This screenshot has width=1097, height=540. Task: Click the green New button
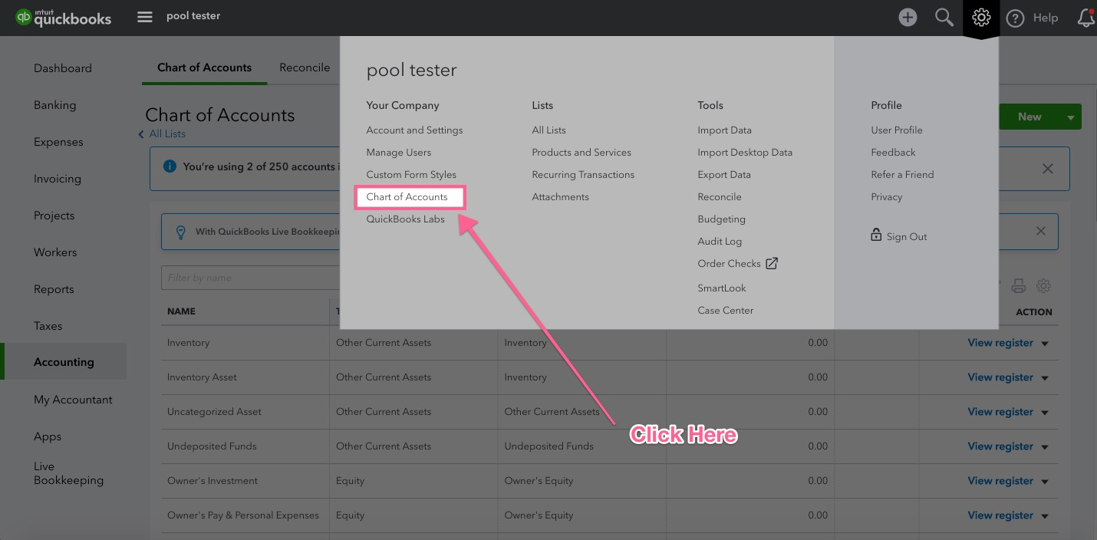1029,117
